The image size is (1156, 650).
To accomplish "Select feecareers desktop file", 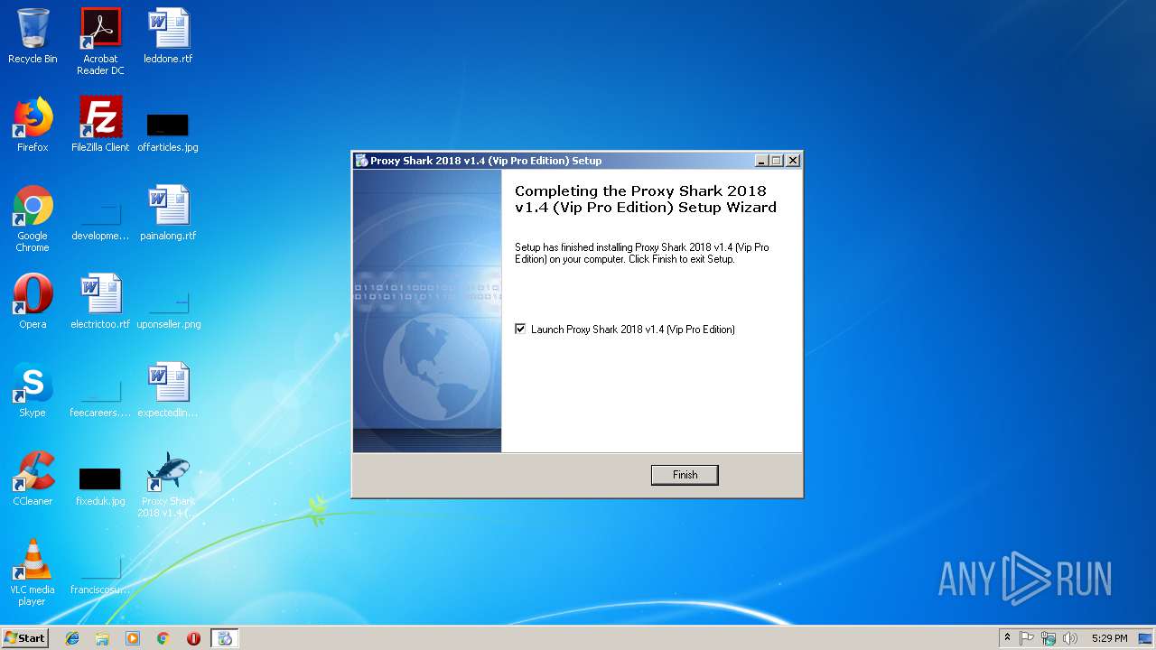I will tap(100, 397).
